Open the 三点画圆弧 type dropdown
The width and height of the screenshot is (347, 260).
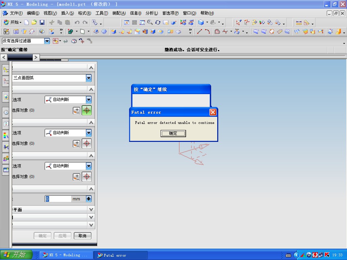pyautogui.click(x=88, y=78)
